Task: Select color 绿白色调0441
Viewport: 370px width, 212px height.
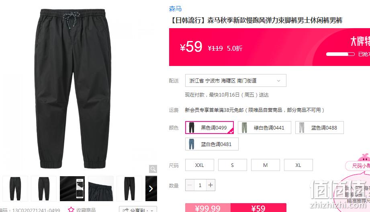Action: [x=264, y=128]
